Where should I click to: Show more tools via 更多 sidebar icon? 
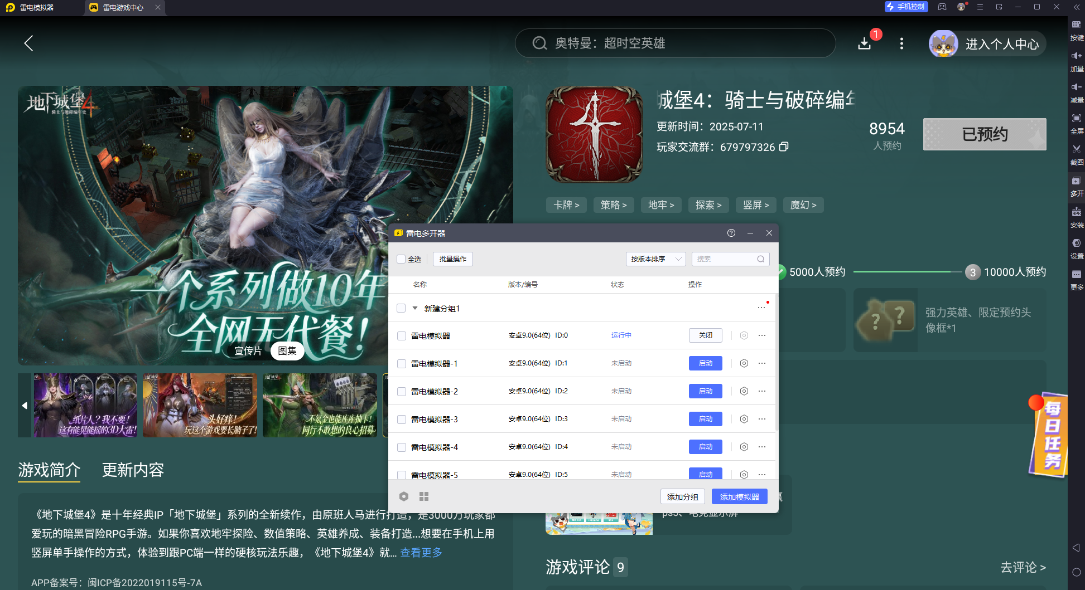1077,280
